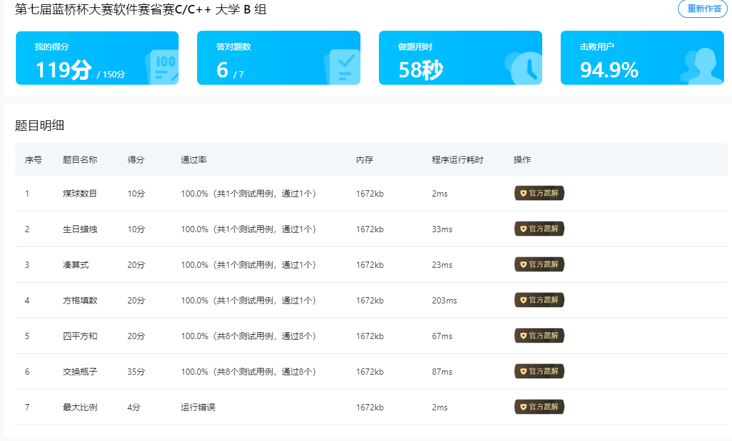732x441 pixels.
Task: Click memory 1672kb for 最大比例
Action: click(x=370, y=407)
